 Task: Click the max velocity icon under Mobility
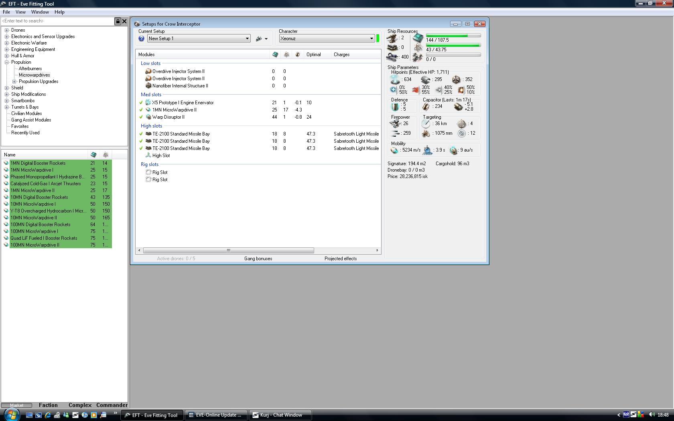(x=395, y=150)
